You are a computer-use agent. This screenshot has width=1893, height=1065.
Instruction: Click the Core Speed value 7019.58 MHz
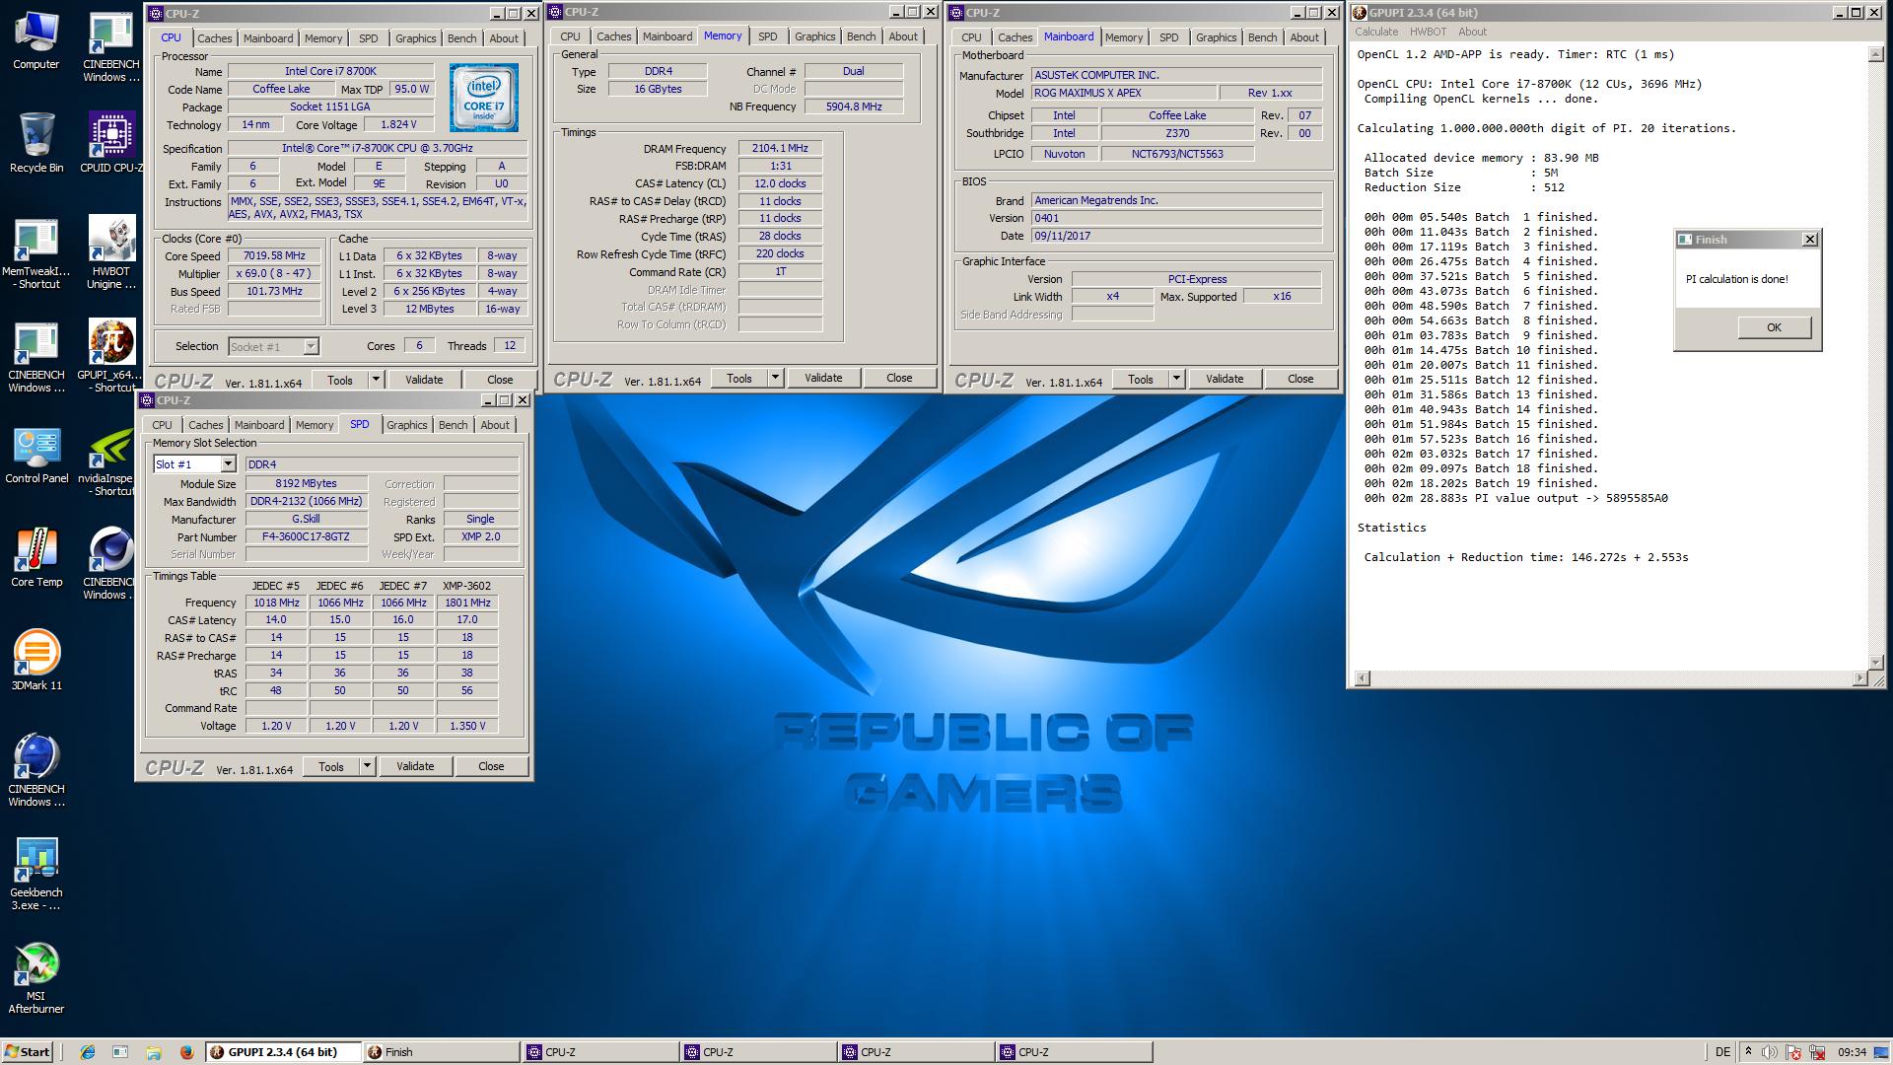(274, 256)
